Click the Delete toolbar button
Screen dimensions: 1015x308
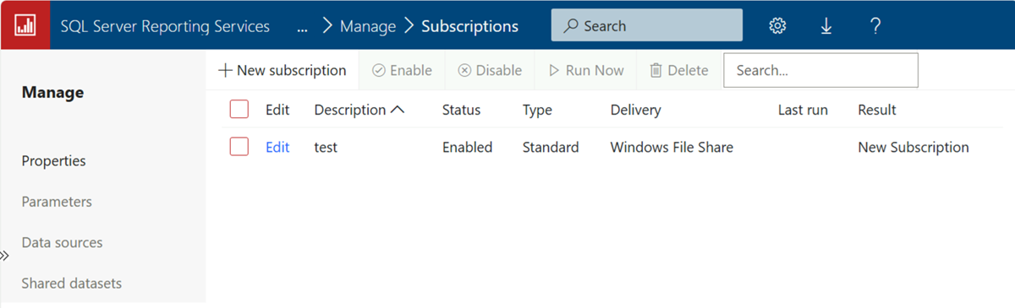point(678,71)
